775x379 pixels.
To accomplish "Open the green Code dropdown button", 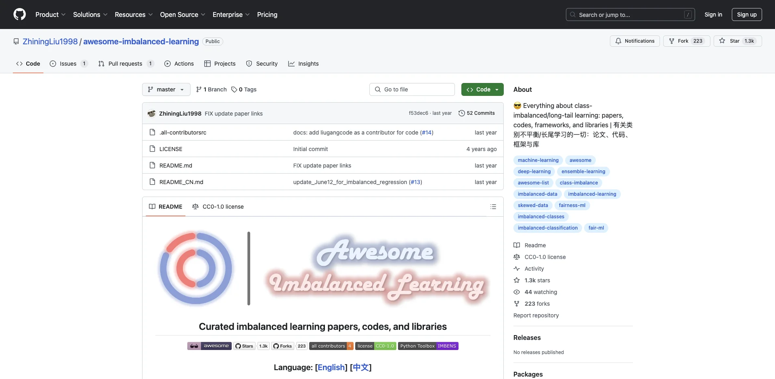I will pos(482,89).
